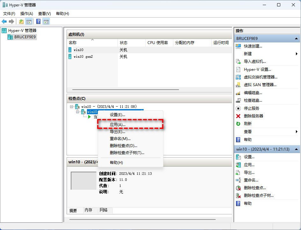Open the 操作(A) menu
The width and height of the screenshot is (301, 230).
click(27, 14)
